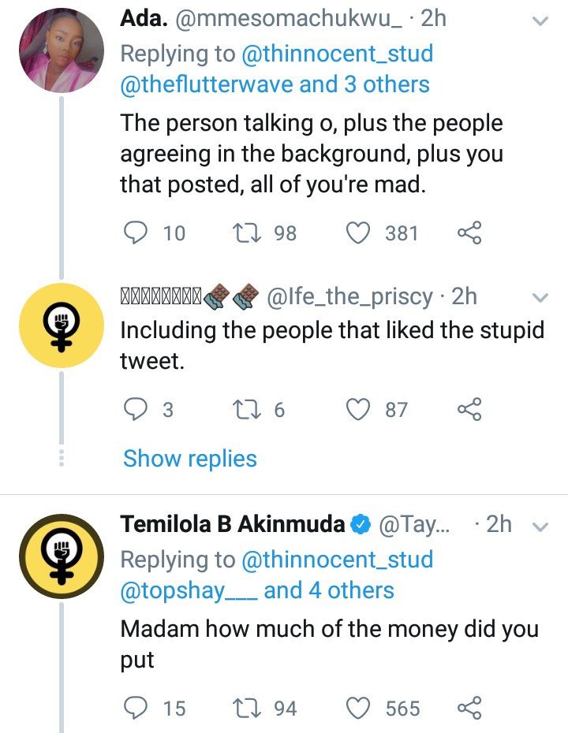Open options chevron on Ada's tweet
Image resolution: width=568 pixels, height=733 pixels.
point(540,20)
